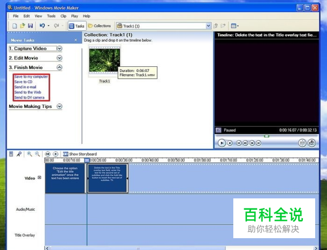
Task: Click the Next Frame button
Action: click(252, 143)
